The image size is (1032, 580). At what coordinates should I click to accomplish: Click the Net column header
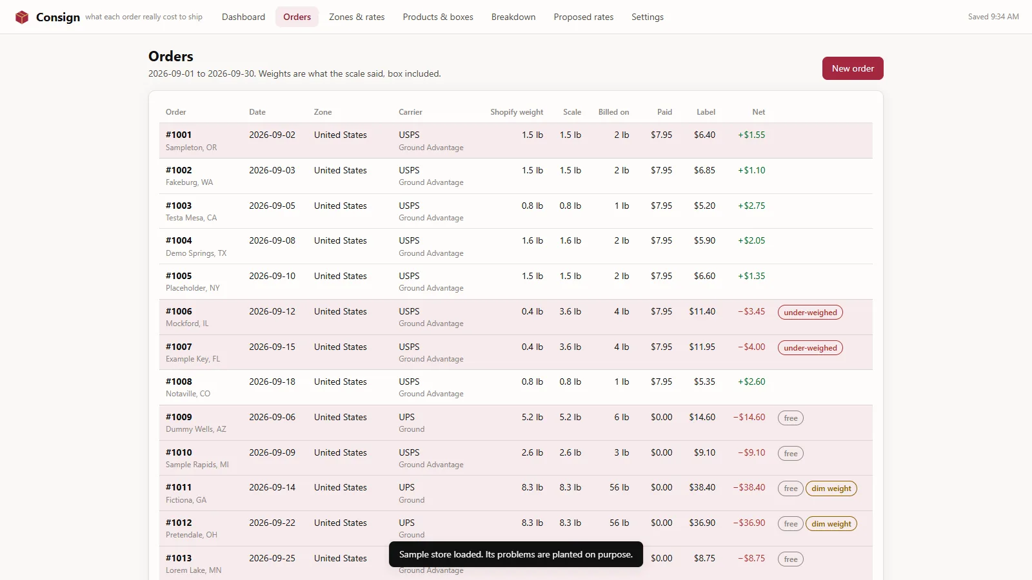(x=759, y=112)
